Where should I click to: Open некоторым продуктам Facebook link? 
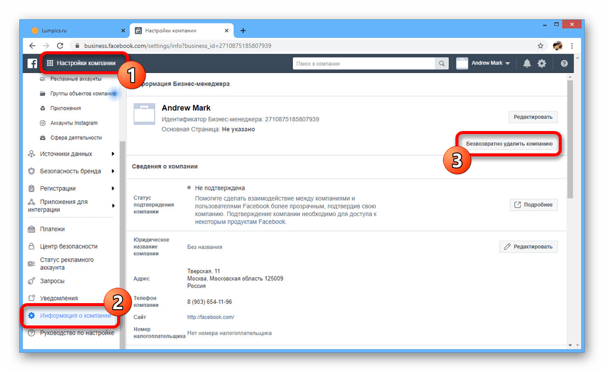pos(240,222)
